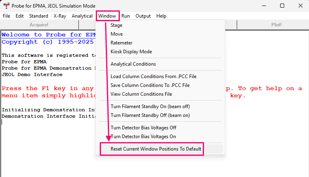Turn Detector Bias Voltages Off

(143, 128)
